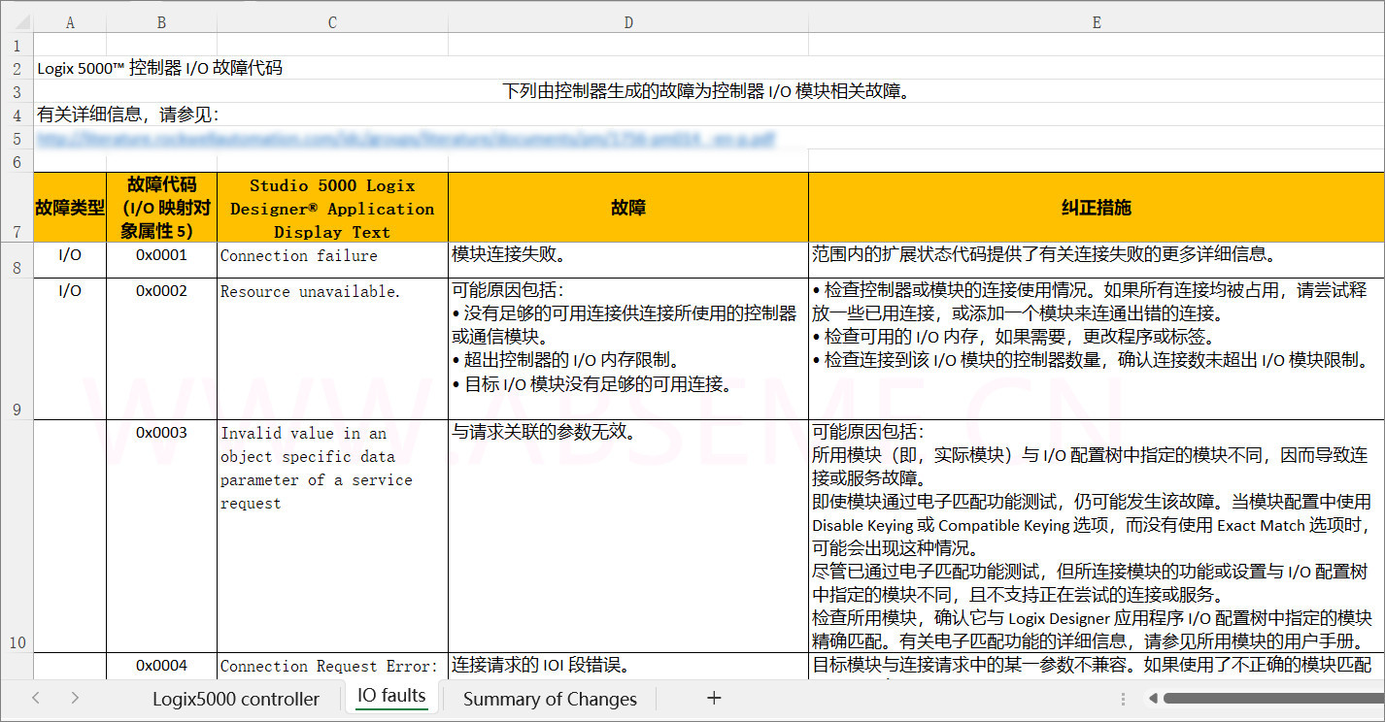Click the left scroll arrow of horizontal scrollbar
Screen dimensions: 1385x722
pyautogui.click(x=1152, y=698)
